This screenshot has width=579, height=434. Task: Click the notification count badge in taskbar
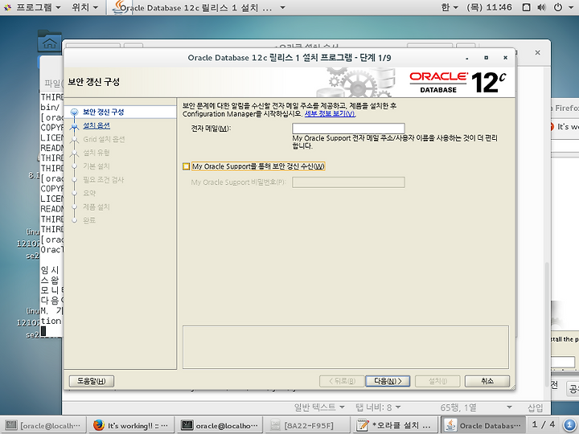click(x=569, y=425)
